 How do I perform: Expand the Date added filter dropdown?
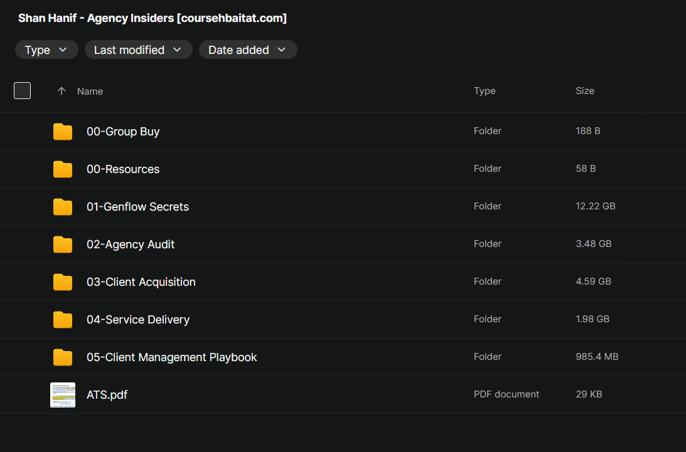point(247,50)
